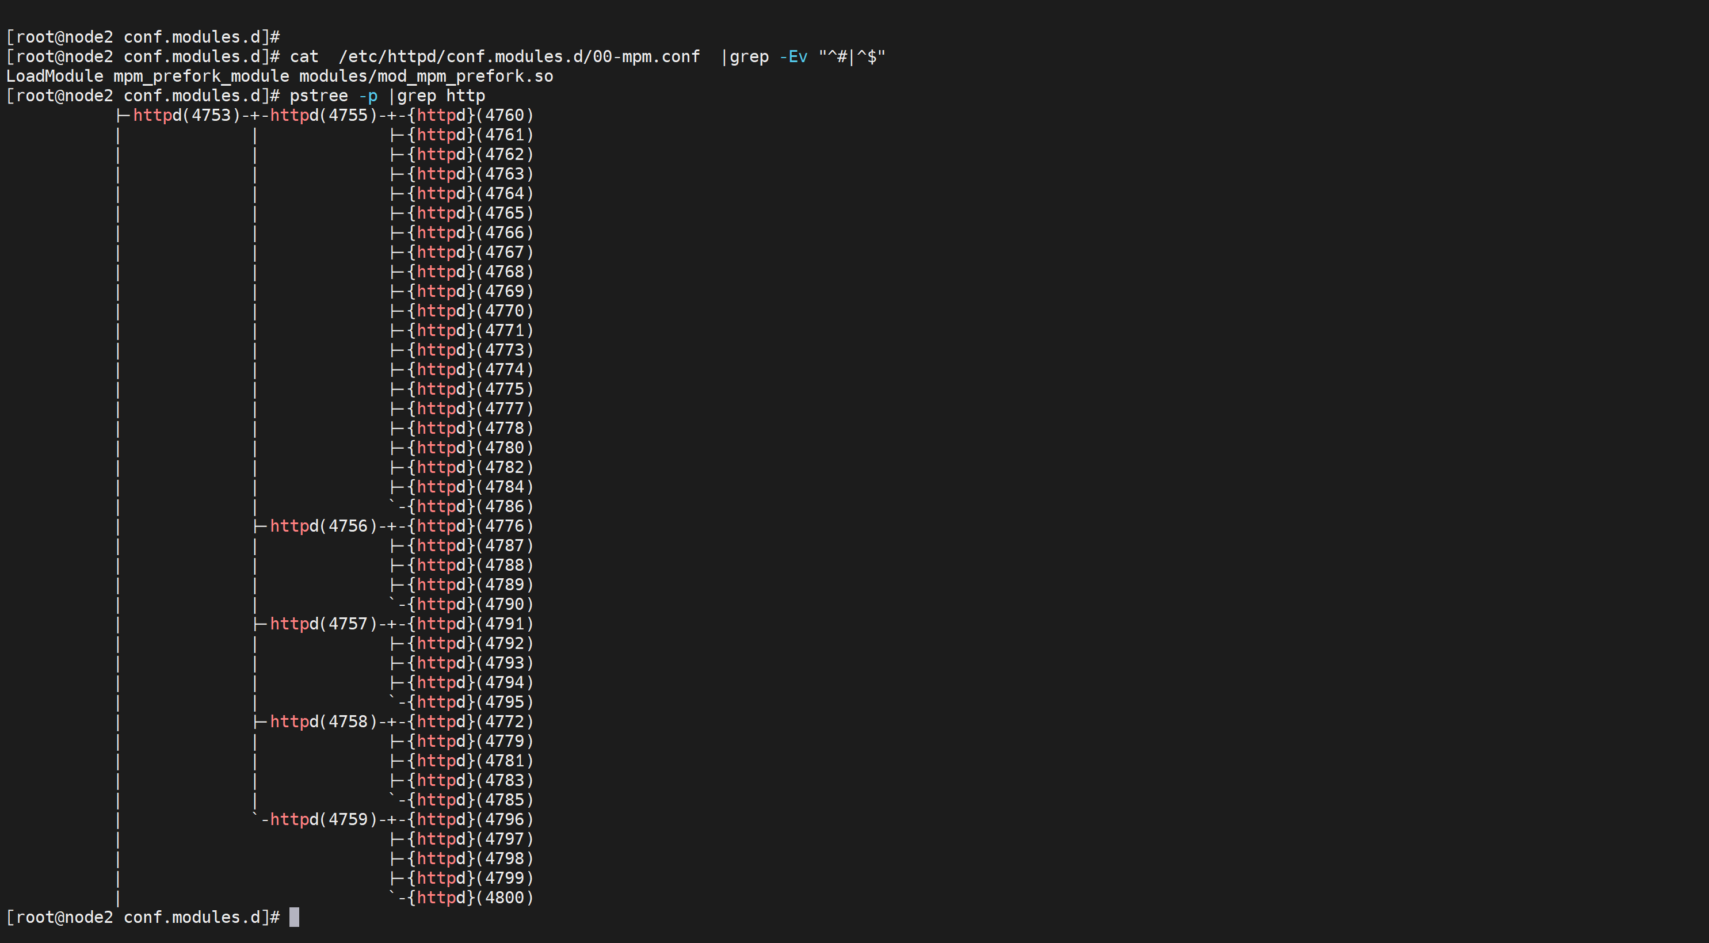Place cursor at the last shell prompt
Image resolution: width=1709 pixels, height=943 pixels.
click(294, 918)
